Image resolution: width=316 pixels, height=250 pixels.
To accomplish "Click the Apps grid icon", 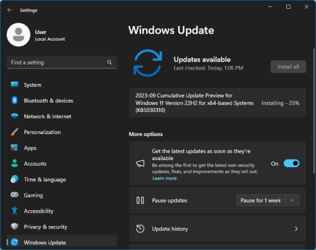I will 15,147.
